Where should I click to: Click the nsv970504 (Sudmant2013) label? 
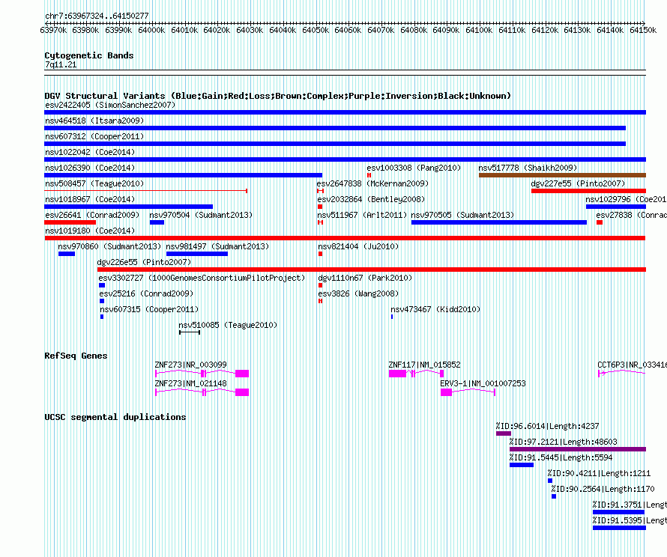[x=201, y=215]
